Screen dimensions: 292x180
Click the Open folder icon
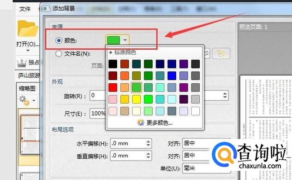pyautogui.click(x=28, y=29)
